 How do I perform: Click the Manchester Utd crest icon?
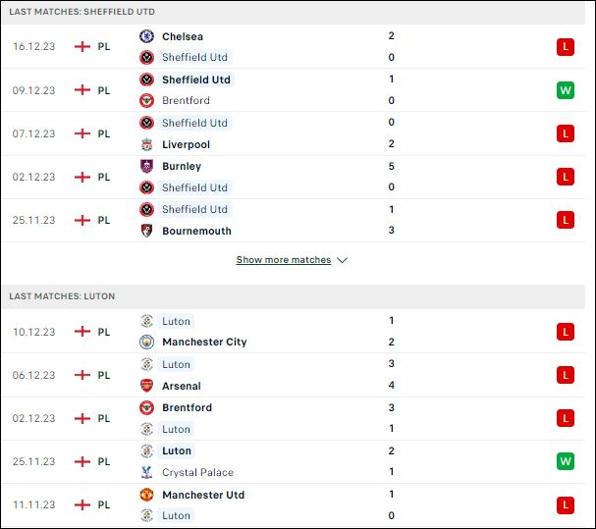point(146,495)
